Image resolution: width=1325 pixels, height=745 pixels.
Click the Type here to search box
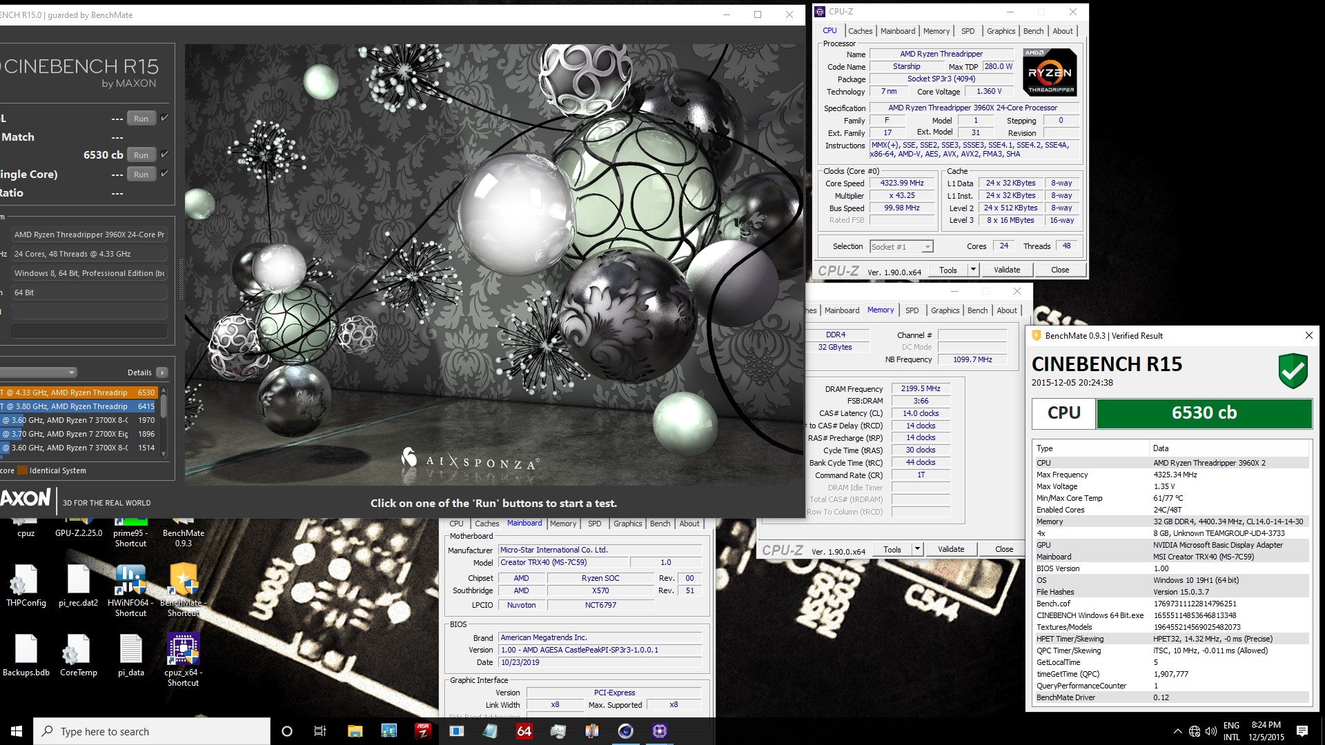coord(152,731)
